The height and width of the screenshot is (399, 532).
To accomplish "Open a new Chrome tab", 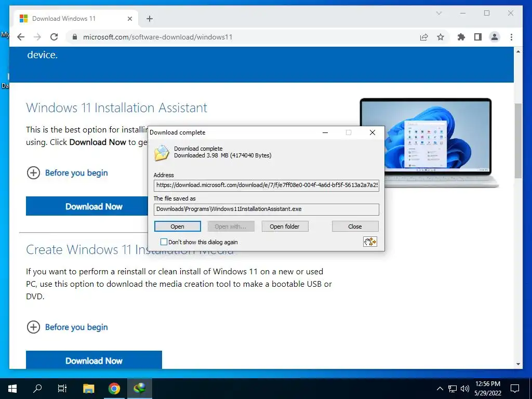I will click(150, 19).
